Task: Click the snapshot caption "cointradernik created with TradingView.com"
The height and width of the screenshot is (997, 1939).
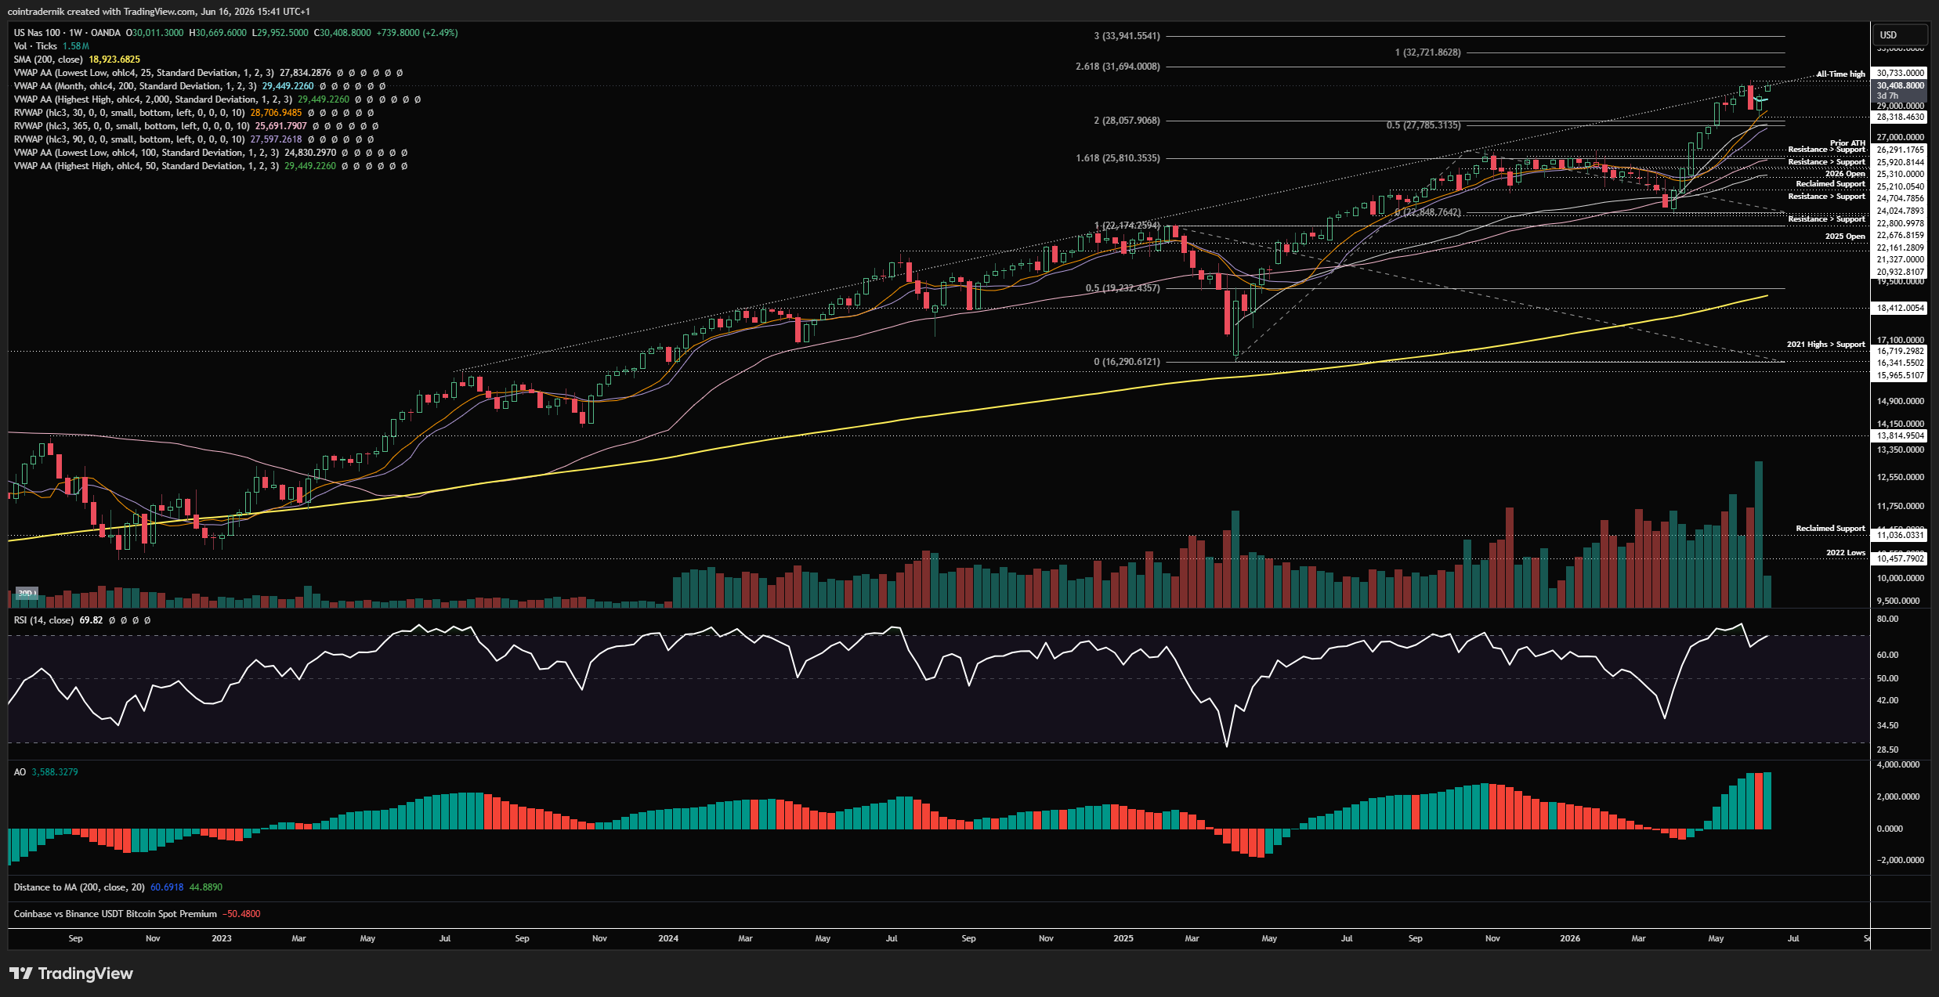Action: pyautogui.click(x=101, y=12)
